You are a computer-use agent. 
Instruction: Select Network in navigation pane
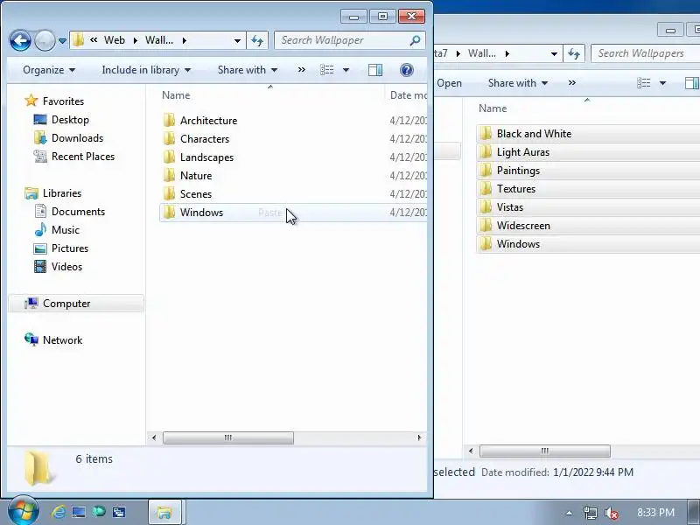click(x=62, y=340)
